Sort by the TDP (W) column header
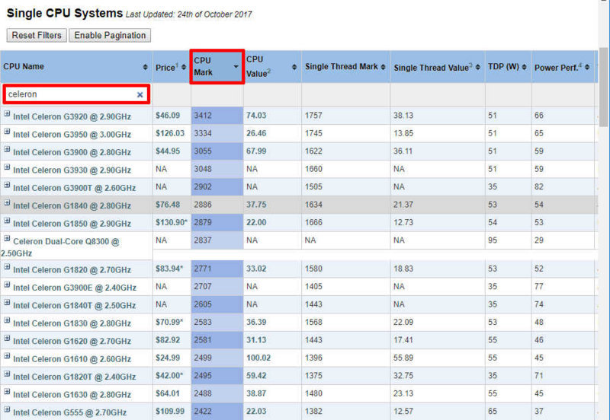610x420 pixels. point(508,67)
